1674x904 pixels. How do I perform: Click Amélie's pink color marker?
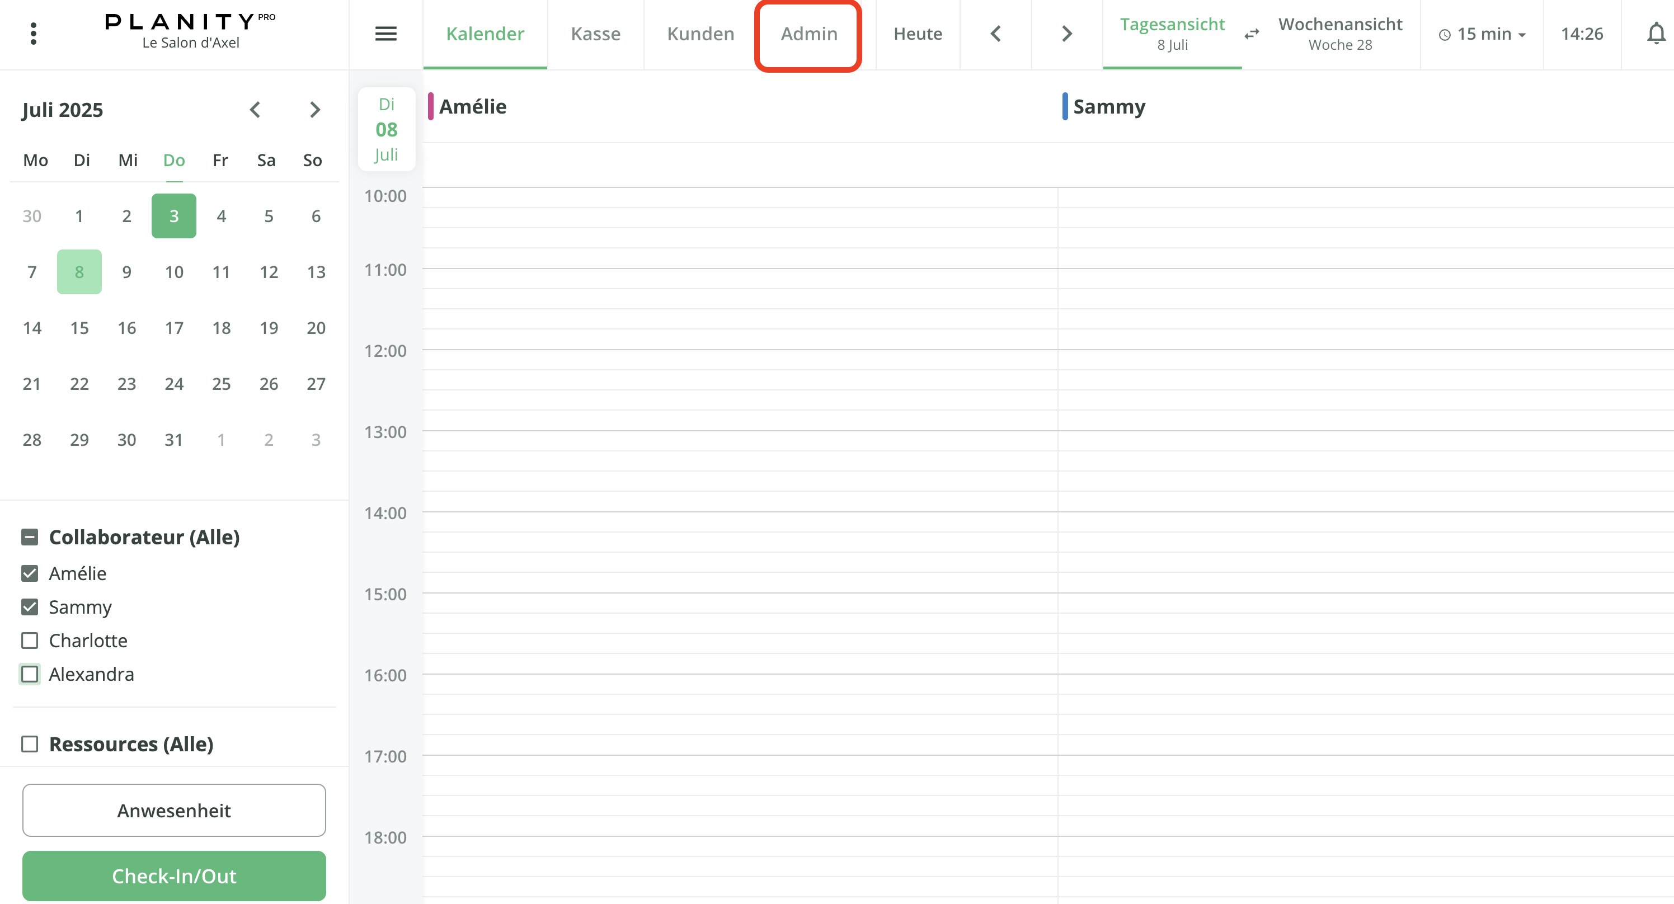pyautogui.click(x=430, y=107)
